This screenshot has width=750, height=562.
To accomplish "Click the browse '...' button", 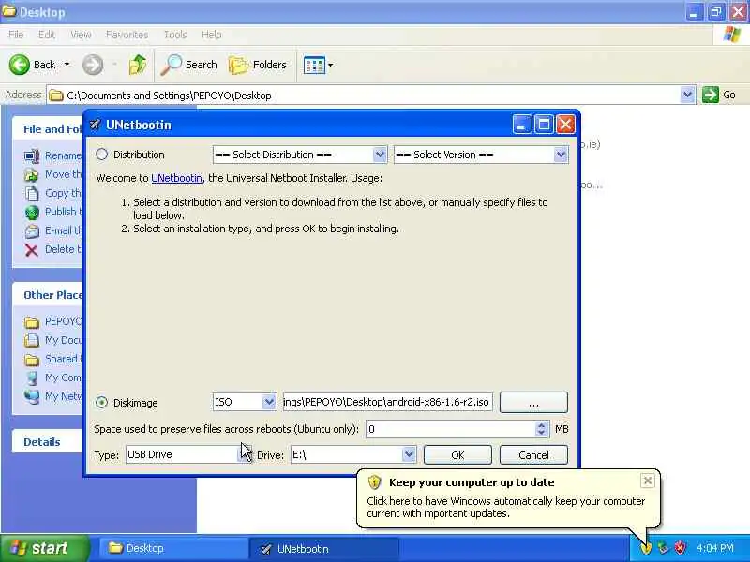I will 533,402.
